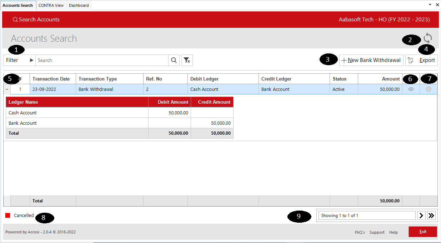The height and width of the screenshot is (243, 441).
Task: Click the Debit Ledger column header
Action: (x=223, y=79)
